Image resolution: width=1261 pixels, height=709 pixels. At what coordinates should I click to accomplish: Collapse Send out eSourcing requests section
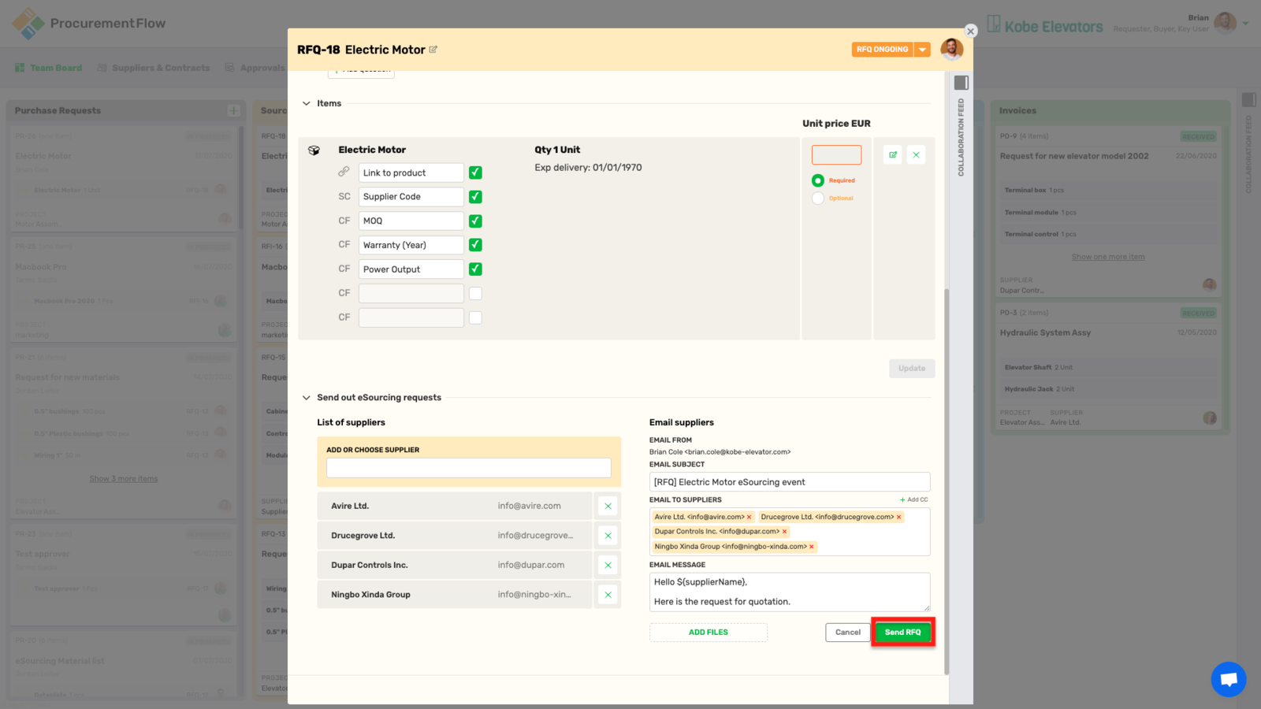pyautogui.click(x=307, y=398)
